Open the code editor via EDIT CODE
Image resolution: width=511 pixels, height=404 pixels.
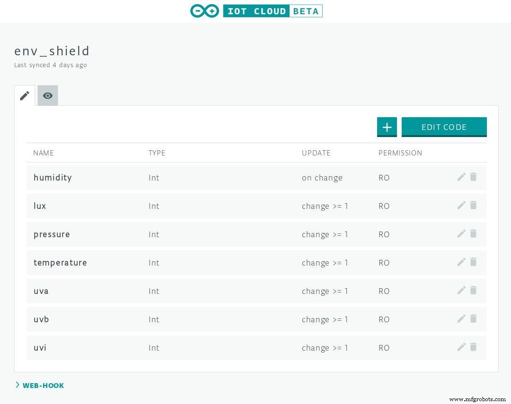point(444,127)
